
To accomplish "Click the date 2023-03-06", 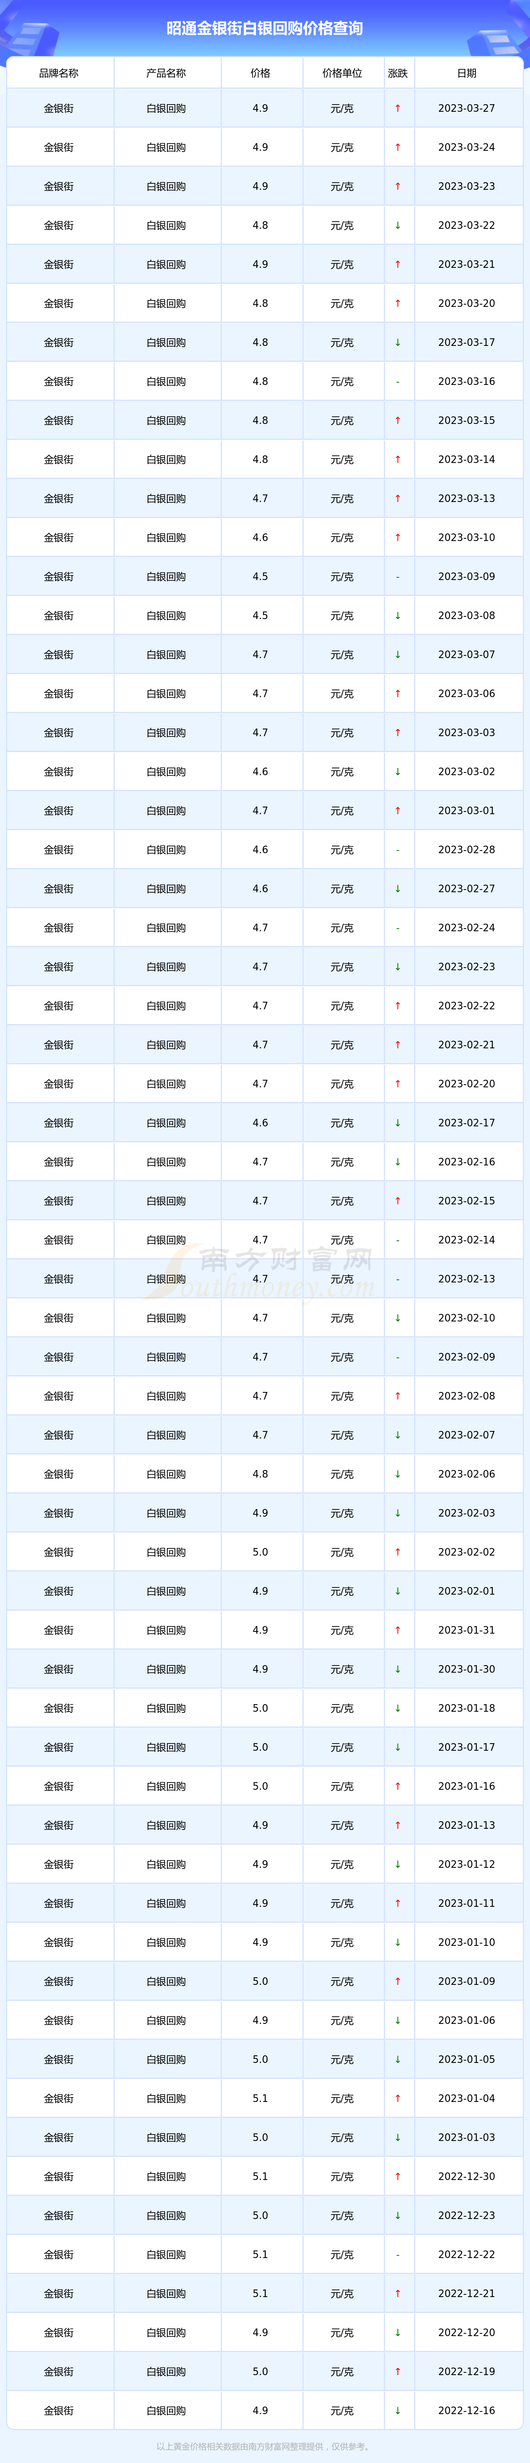I will [x=467, y=694].
